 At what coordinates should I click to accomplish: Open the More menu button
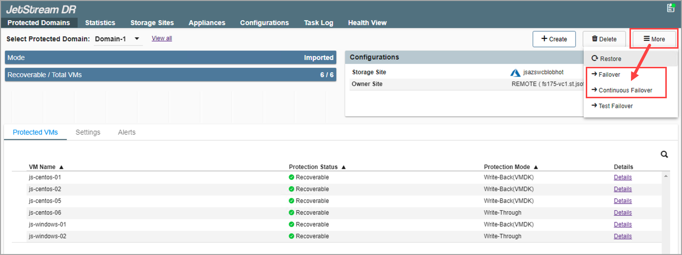click(655, 39)
